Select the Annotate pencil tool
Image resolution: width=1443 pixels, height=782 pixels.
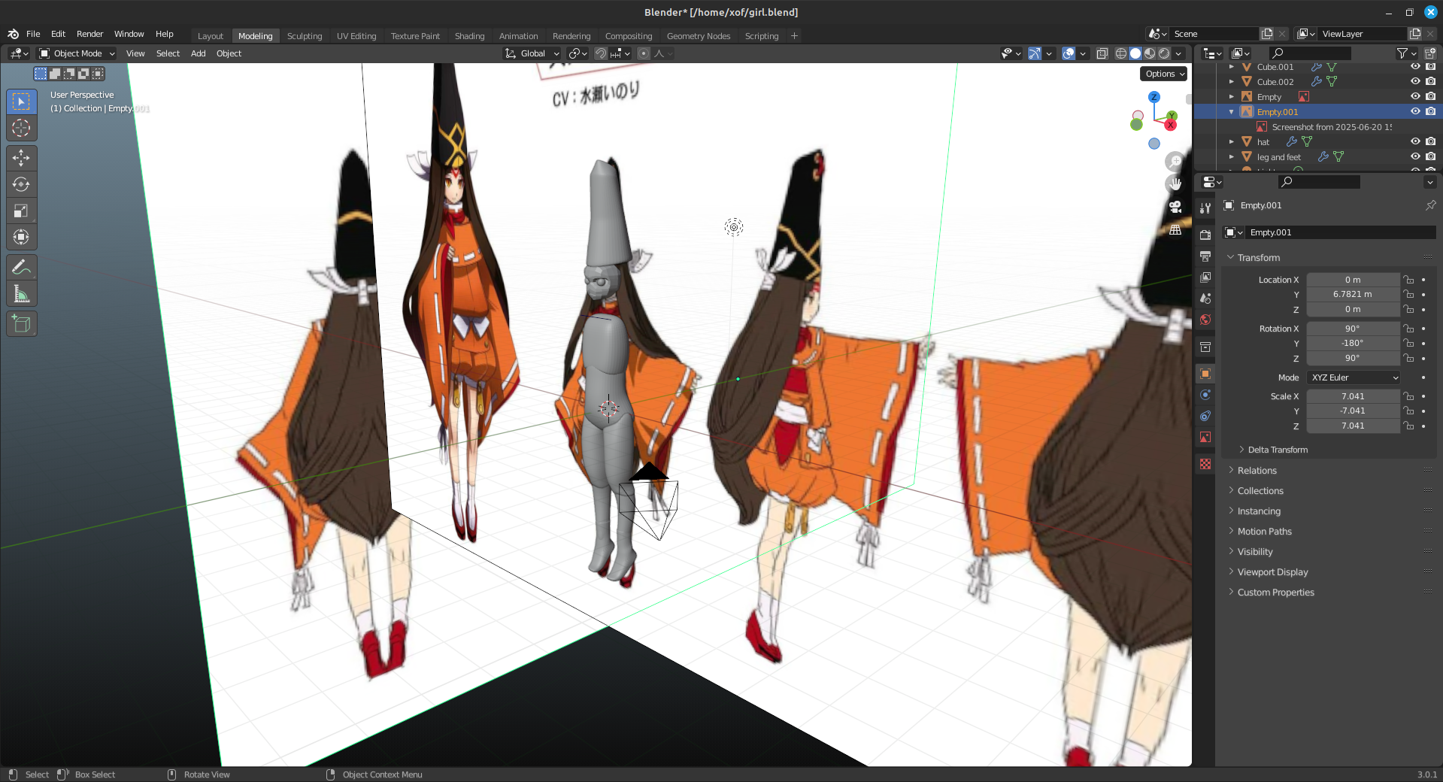tap(21, 267)
